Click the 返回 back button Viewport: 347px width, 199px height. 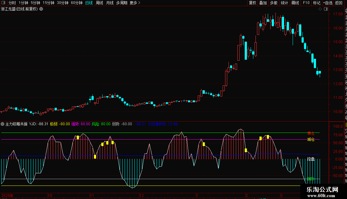point(339,3)
